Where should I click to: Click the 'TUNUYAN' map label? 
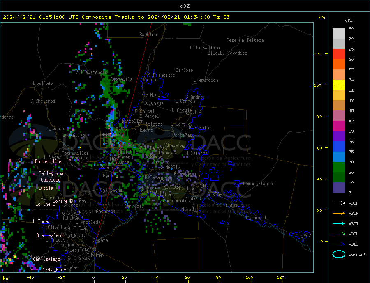(95, 255)
